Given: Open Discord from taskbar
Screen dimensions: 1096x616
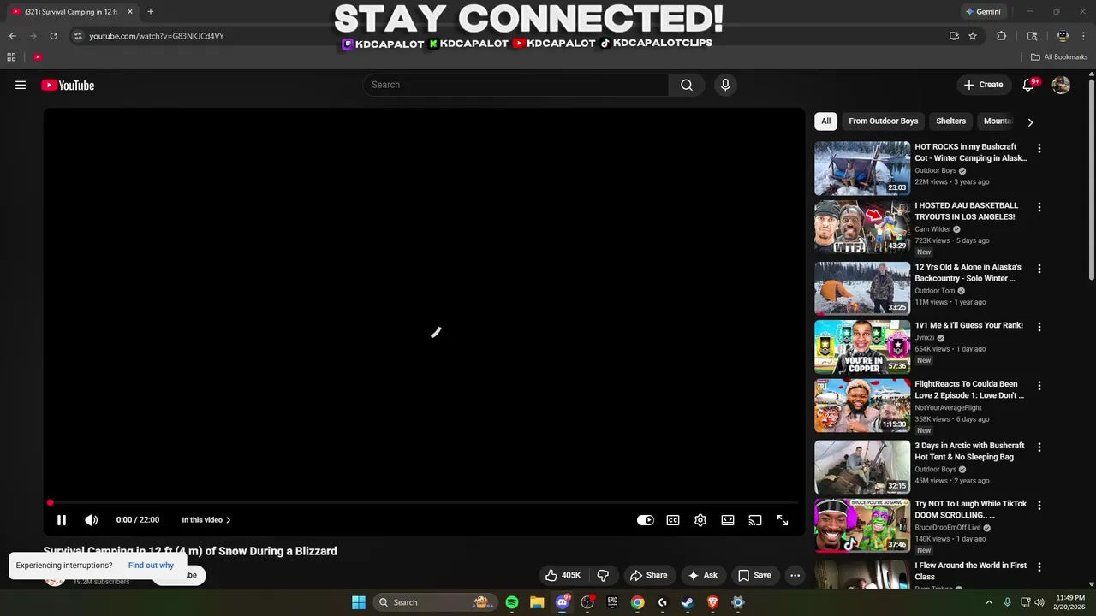Looking at the screenshot, I should [x=563, y=602].
